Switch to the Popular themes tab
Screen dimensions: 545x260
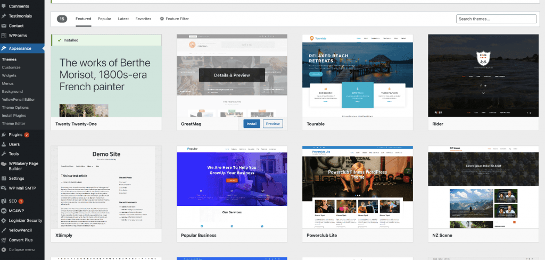tap(104, 19)
